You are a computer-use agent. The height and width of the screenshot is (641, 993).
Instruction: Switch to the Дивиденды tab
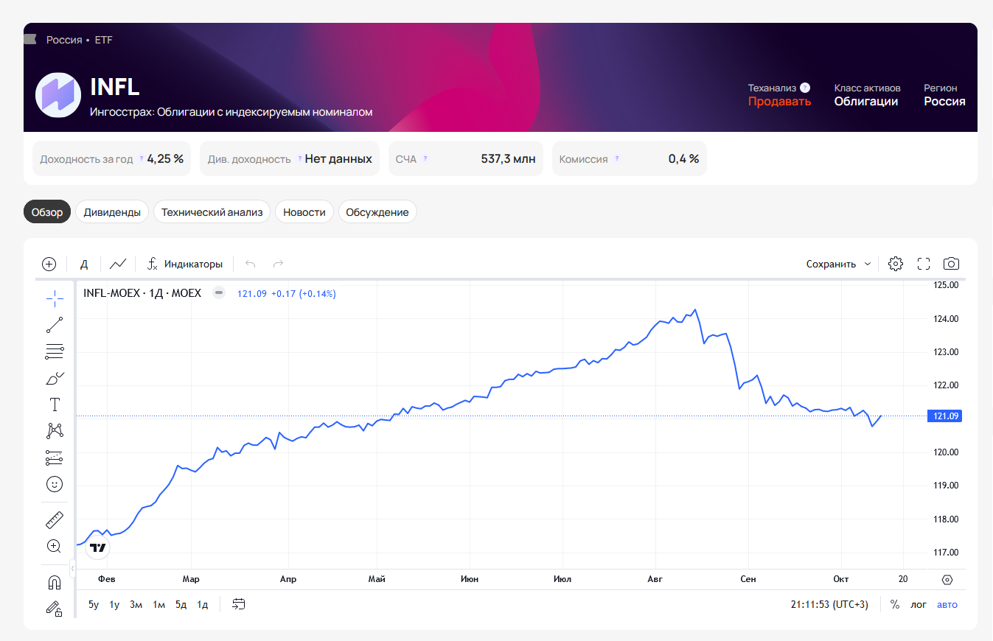[x=112, y=212]
